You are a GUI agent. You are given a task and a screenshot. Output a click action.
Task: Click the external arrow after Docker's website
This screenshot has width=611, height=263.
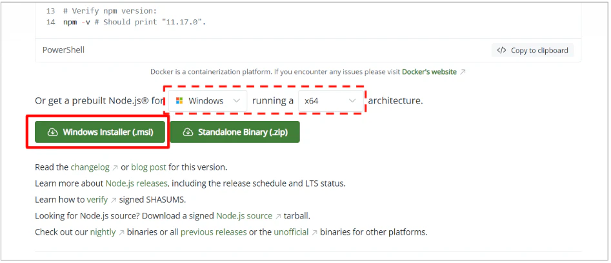(x=463, y=72)
